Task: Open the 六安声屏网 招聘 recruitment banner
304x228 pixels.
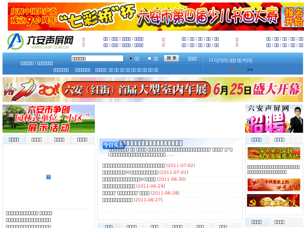Action: [274, 119]
